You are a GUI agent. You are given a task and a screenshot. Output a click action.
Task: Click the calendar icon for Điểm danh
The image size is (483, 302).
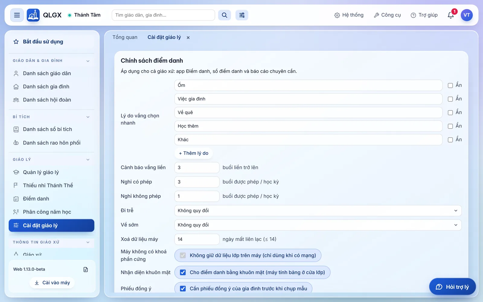coord(16,199)
